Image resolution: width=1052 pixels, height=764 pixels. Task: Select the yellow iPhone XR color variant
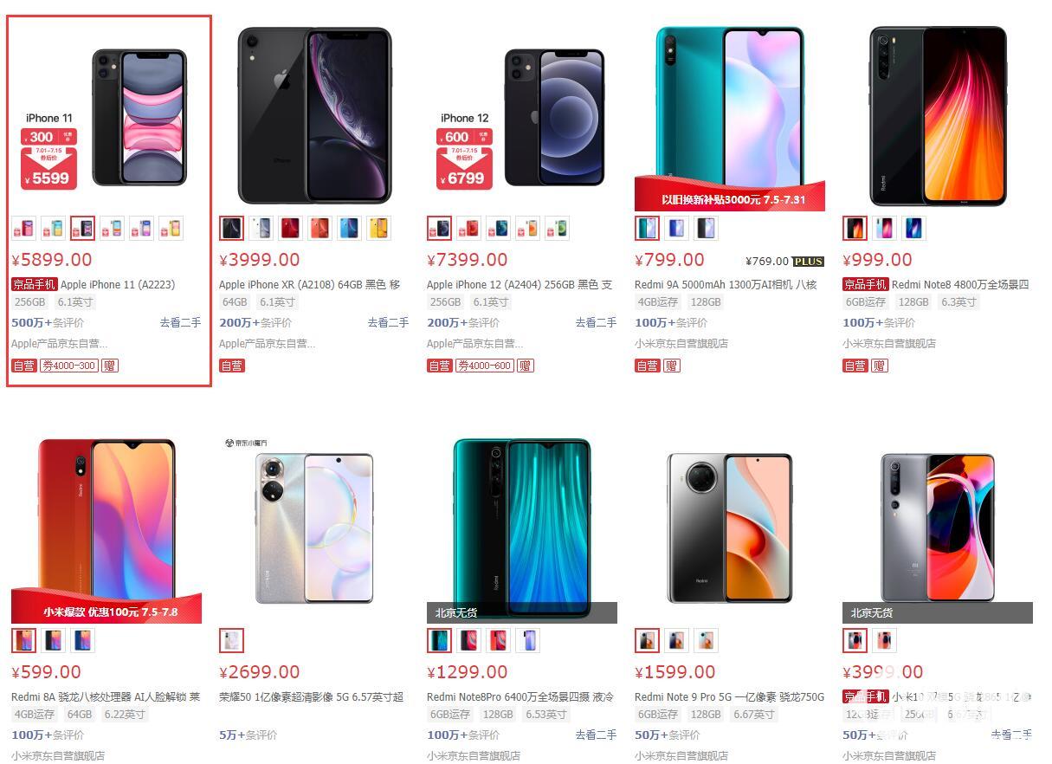point(378,229)
